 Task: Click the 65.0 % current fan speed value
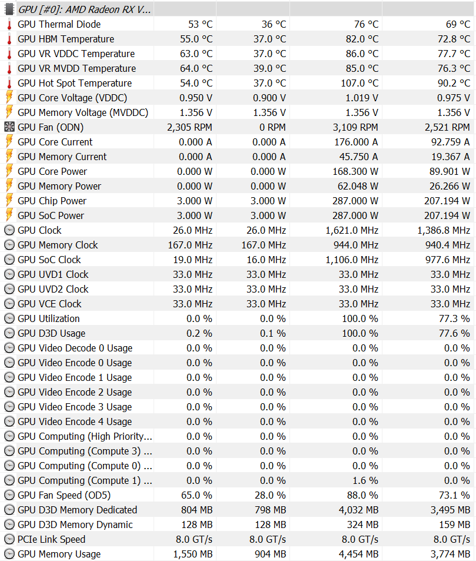pyautogui.click(x=197, y=495)
